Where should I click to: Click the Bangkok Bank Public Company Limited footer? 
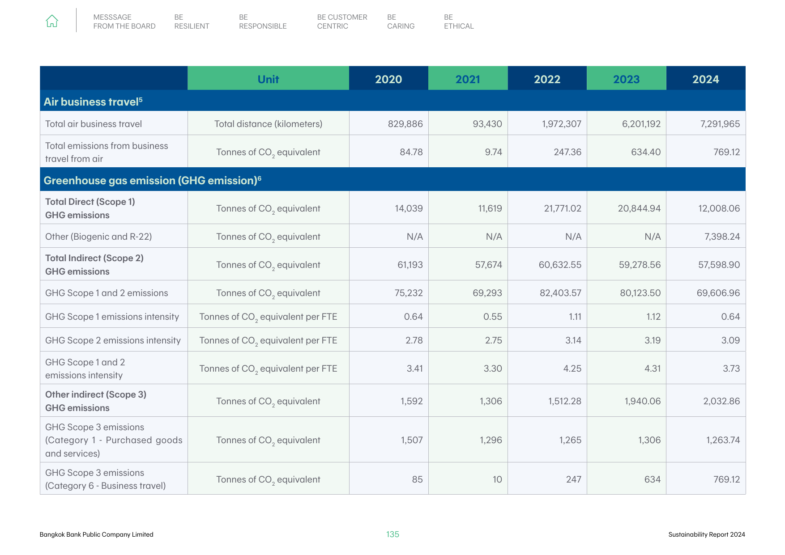click(x=96, y=534)
